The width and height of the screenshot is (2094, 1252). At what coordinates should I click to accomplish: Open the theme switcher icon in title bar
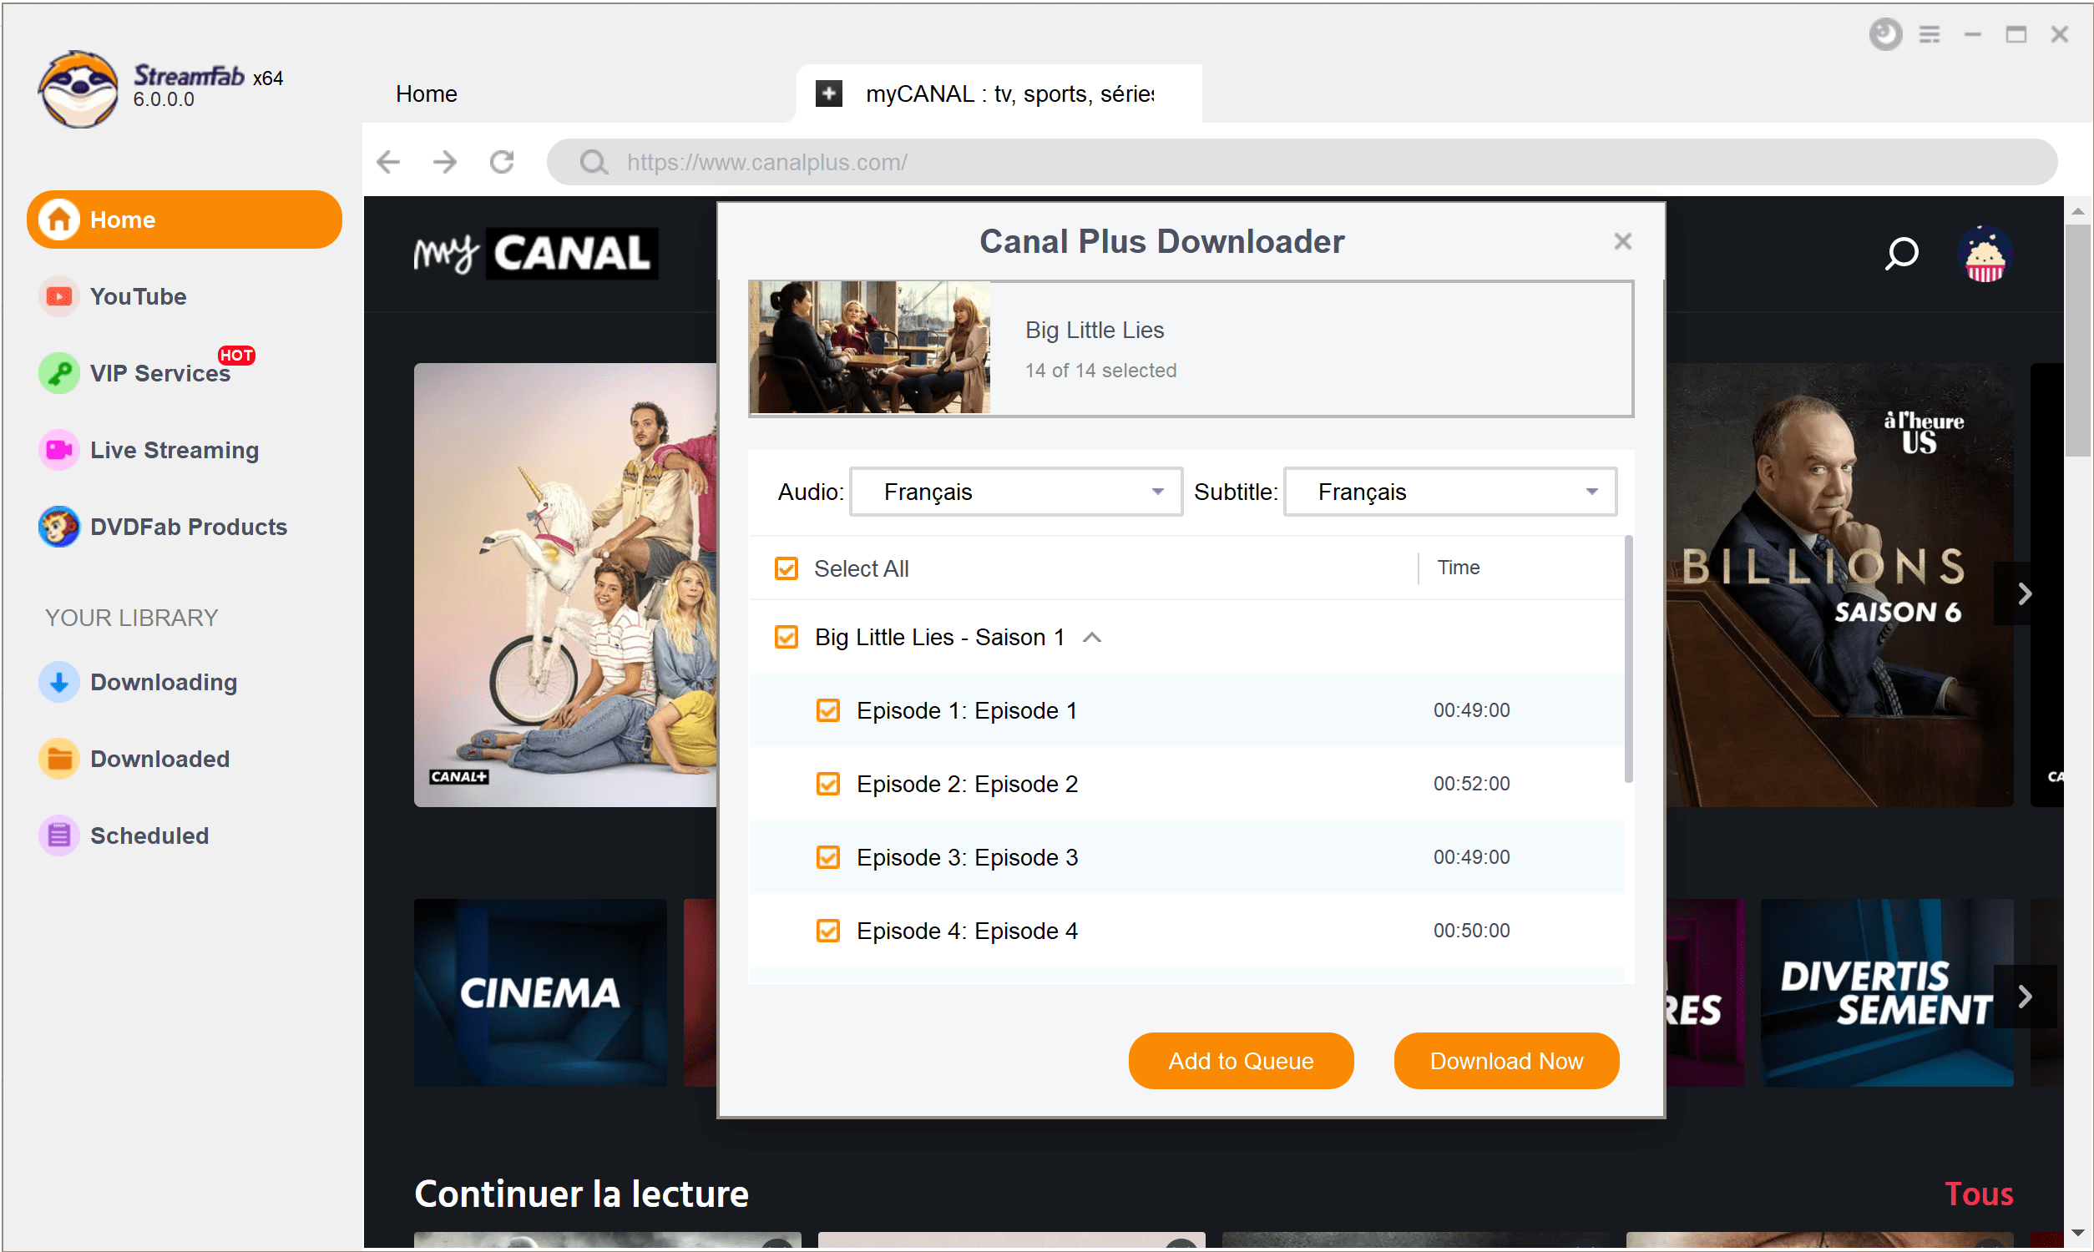[1884, 34]
